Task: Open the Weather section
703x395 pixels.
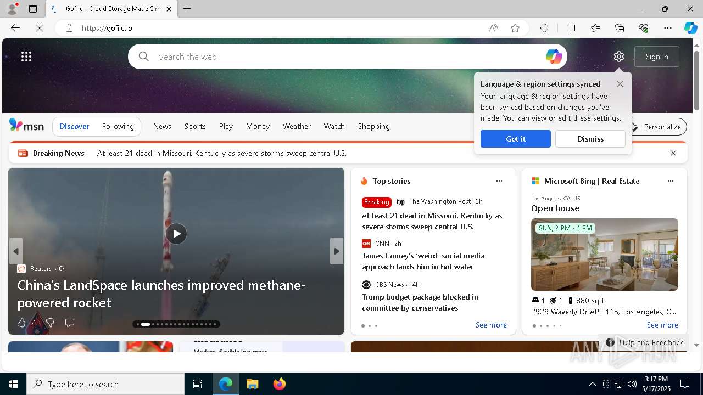Action: tap(297, 126)
